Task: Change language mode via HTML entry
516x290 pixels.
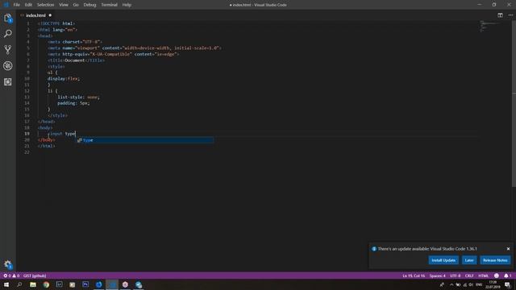Action: (483, 275)
